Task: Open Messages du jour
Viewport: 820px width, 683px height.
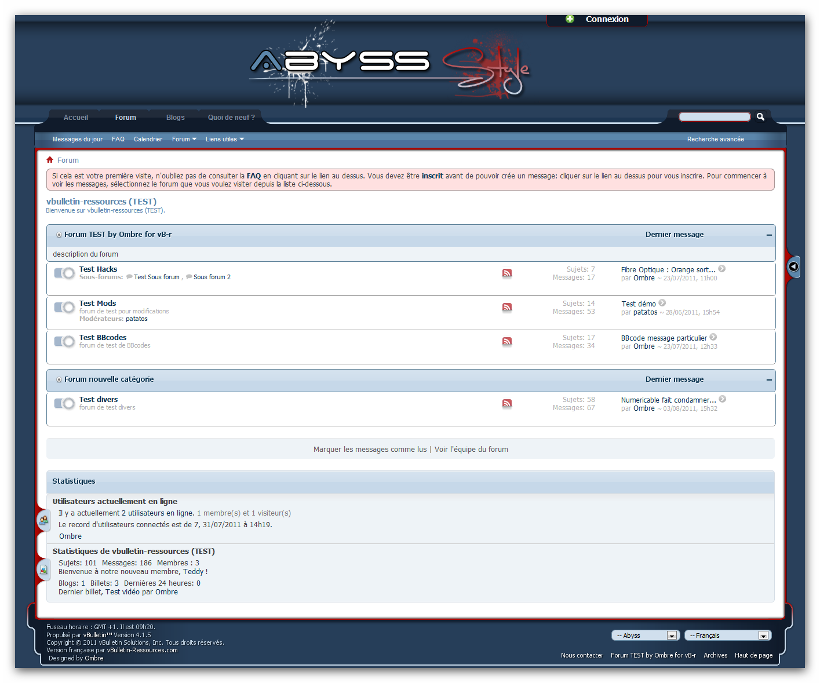Action: click(x=78, y=139)
